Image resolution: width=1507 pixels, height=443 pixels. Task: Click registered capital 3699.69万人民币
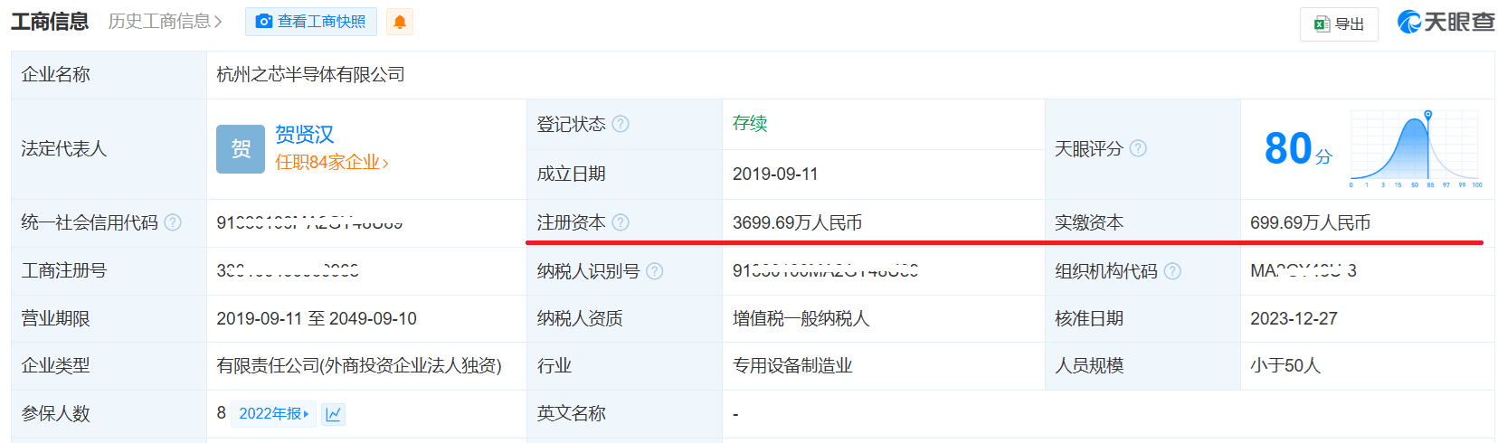797,222
